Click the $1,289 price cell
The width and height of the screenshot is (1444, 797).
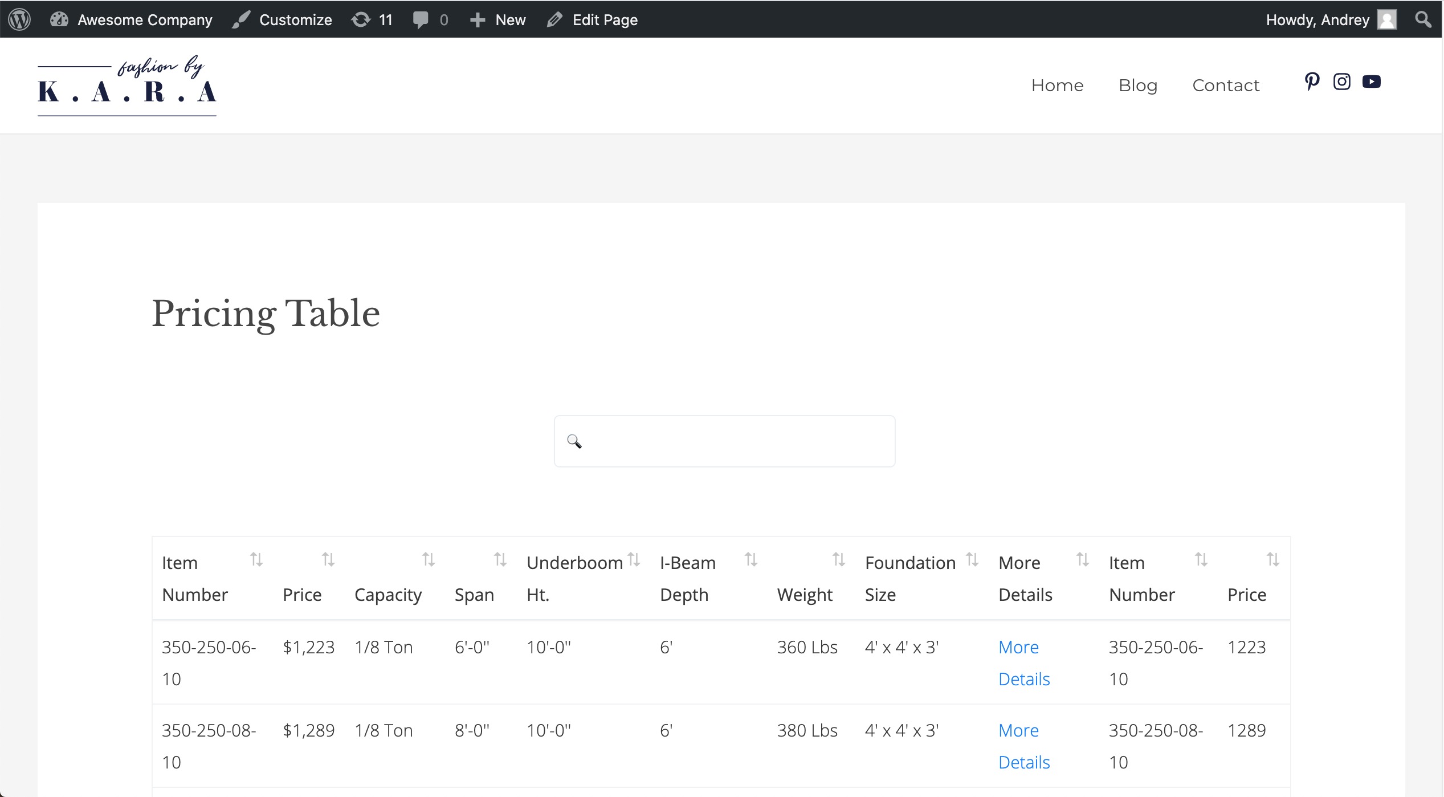(309, 730)
